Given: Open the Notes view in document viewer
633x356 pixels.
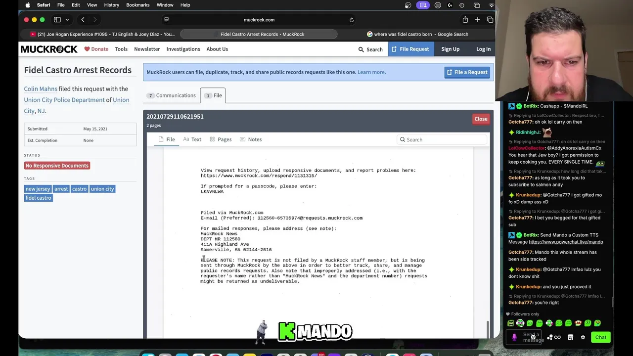Looking at the screenshot, I should [251, 139].
